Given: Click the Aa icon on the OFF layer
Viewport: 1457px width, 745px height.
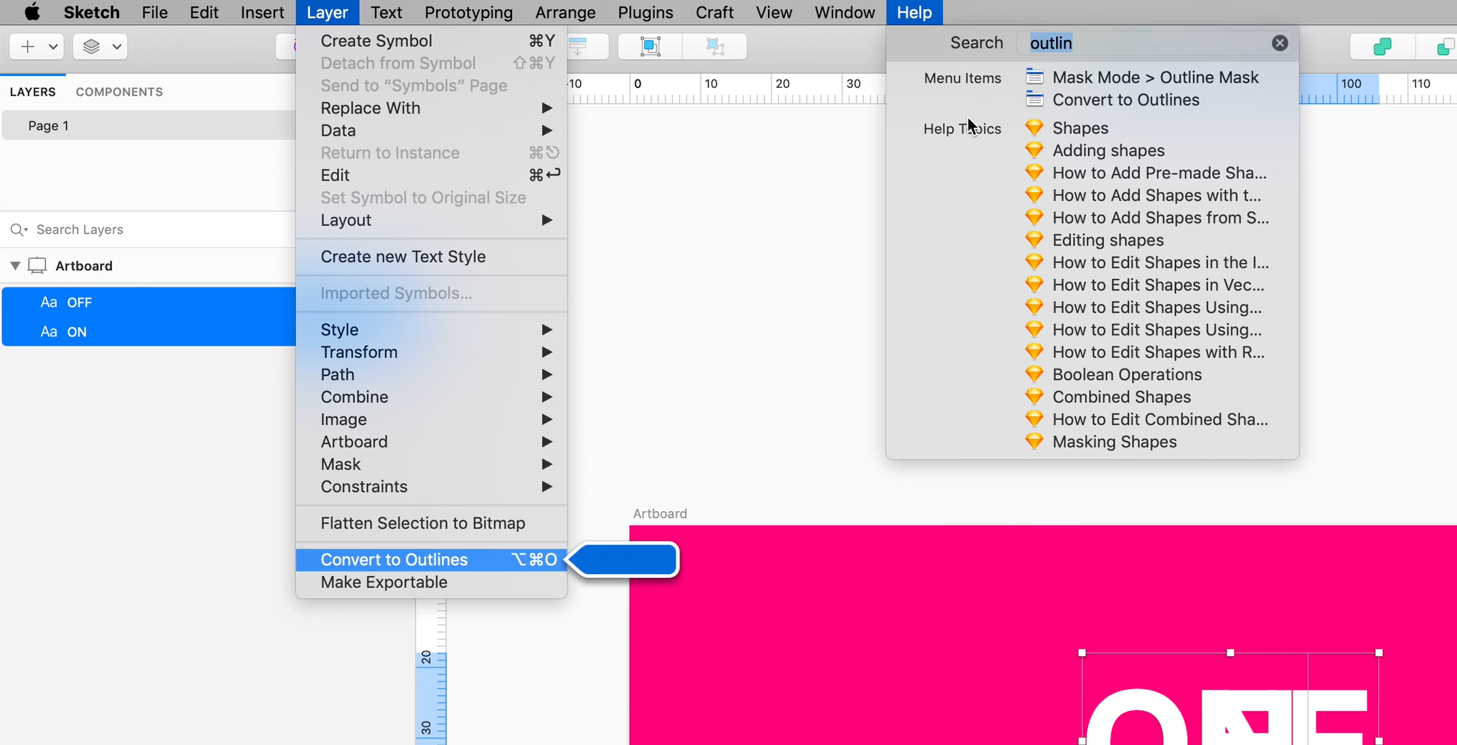Looking at the screenshot, I should coord(49,302).
